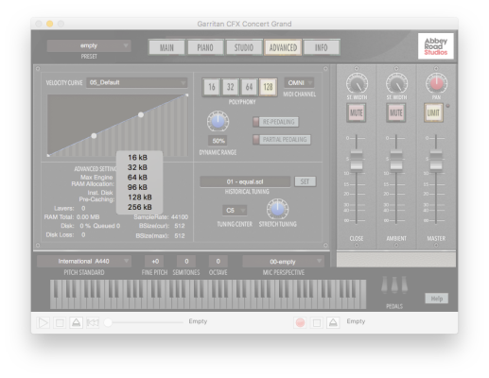This screenshot has width=489, height=378.
Task: Click the stop button in left transport
Action: click(x=60, y=323)
